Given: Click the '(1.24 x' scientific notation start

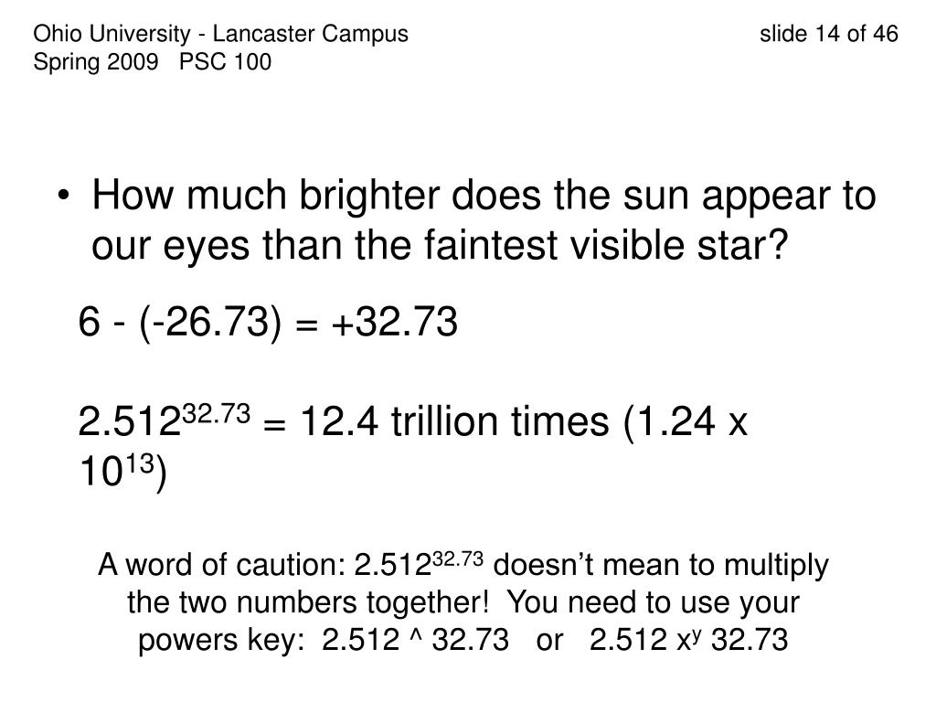Looking at the screenshot, I should click(x=685, y=422).
